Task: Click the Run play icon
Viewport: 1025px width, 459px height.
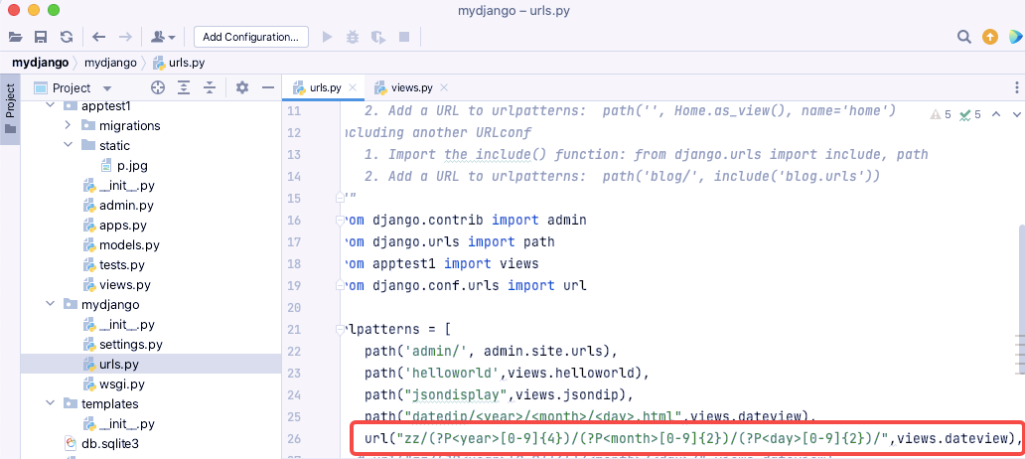Action: coord(328,38)
